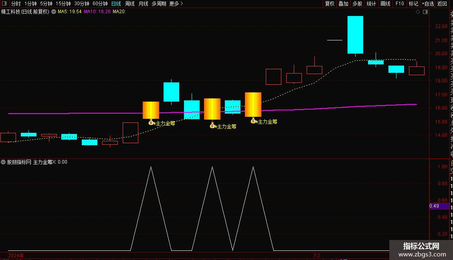
Task: Click the 叠加 overlay button
Action: [344, 4]
